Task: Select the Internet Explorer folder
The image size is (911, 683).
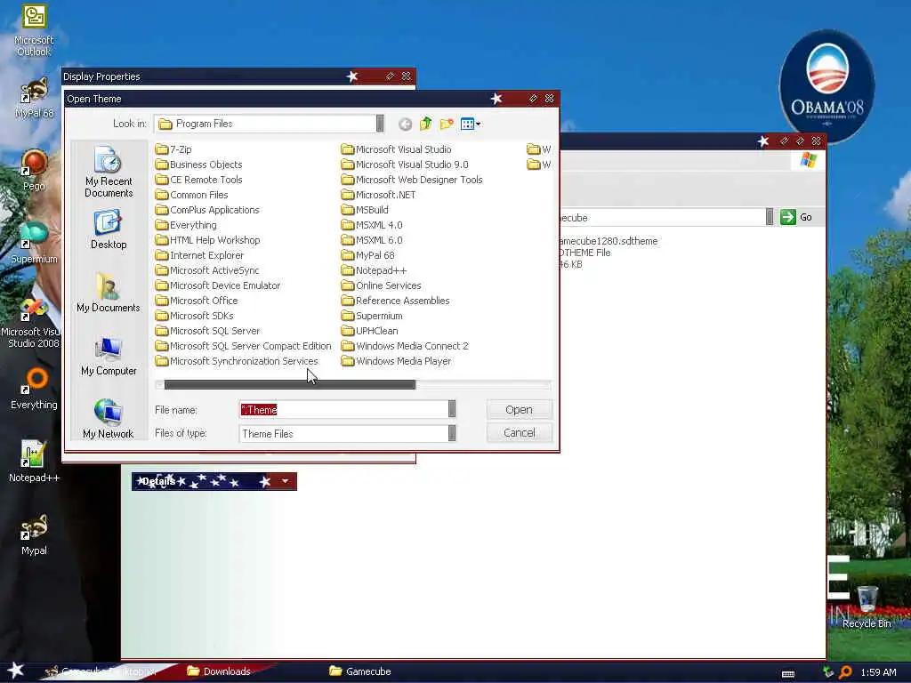Action: [x=200, y=255]
